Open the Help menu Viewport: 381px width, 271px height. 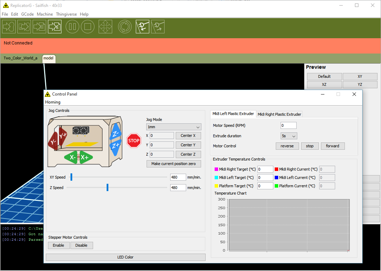coord(84,14)
